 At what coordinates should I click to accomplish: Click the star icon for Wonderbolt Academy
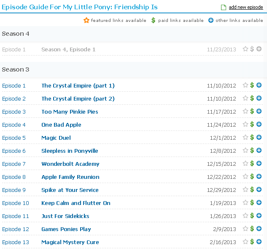click(x=245, y=163)
